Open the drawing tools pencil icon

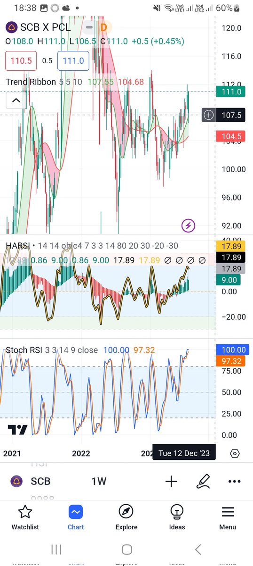pyautogui.click(x=203, y=482)
